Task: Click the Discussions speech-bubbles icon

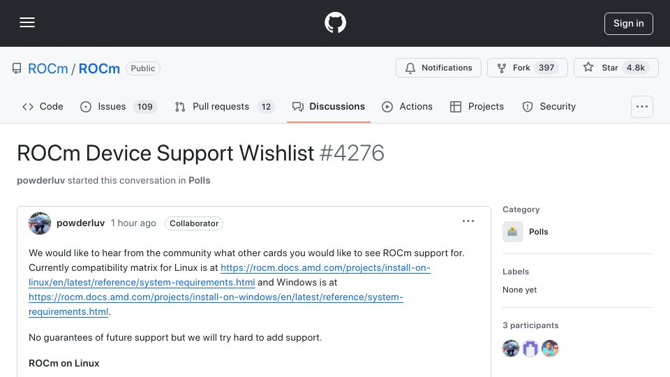Action: (298, 107)
